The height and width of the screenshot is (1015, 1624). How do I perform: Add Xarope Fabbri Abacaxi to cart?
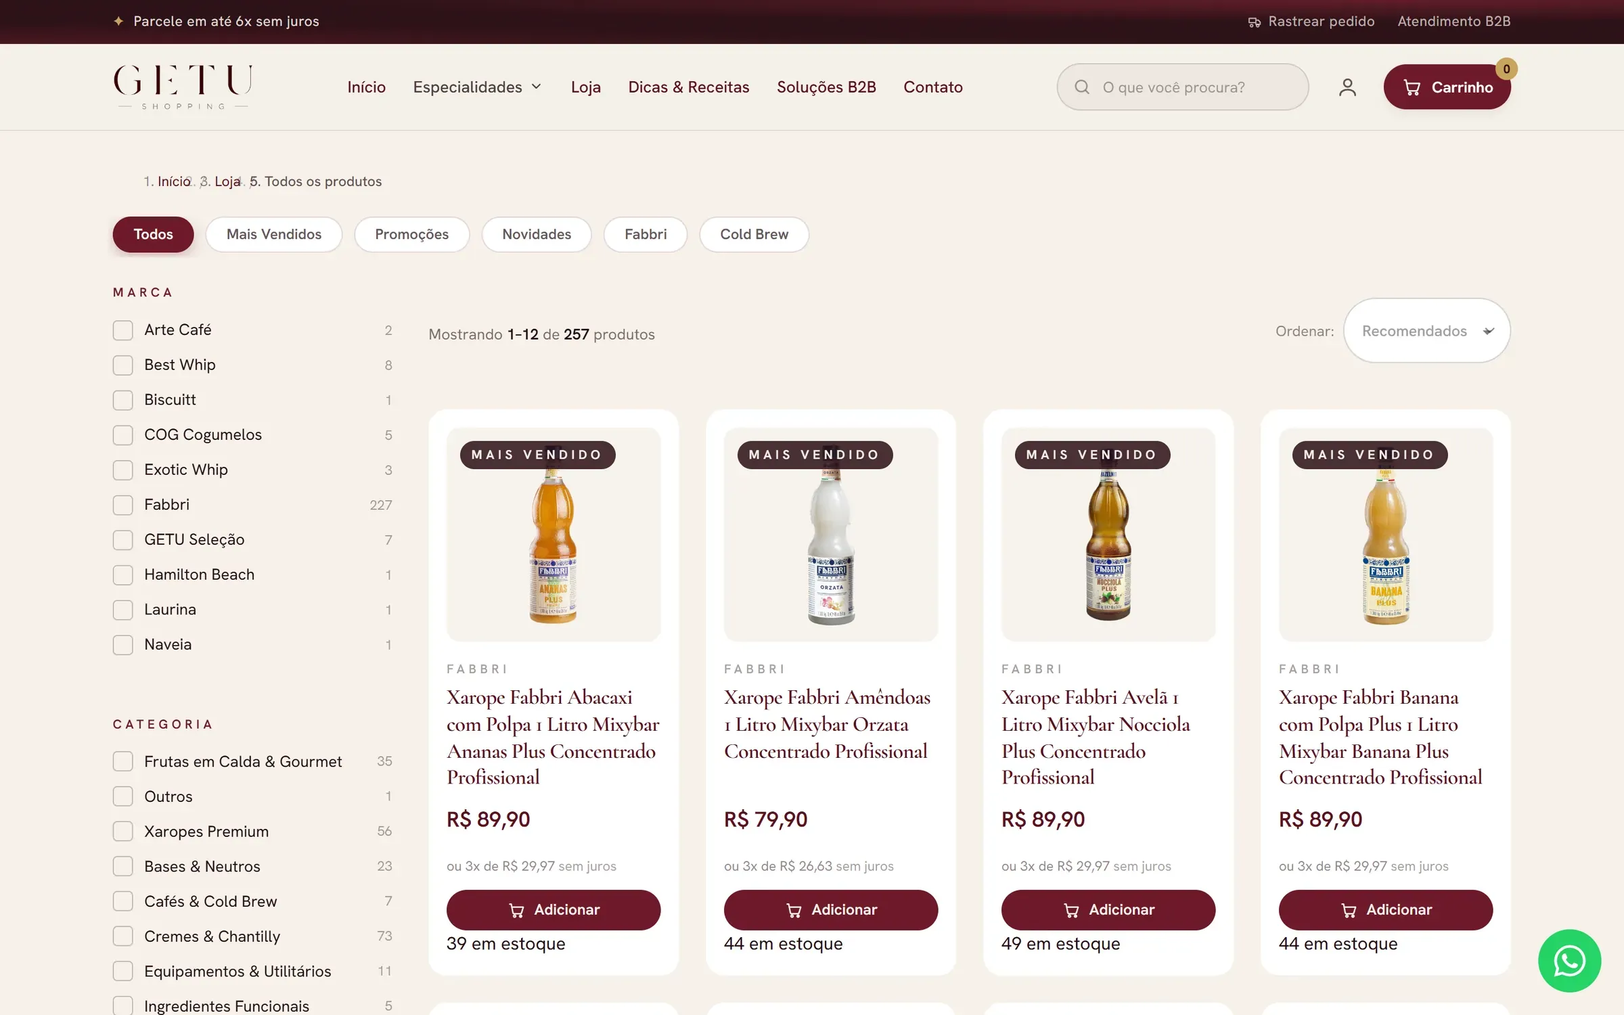[554, 910]
